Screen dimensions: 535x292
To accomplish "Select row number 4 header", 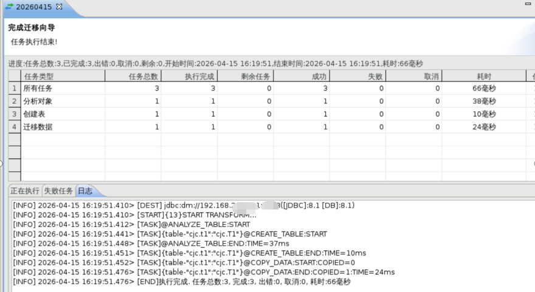I will [x=15, y=127].
